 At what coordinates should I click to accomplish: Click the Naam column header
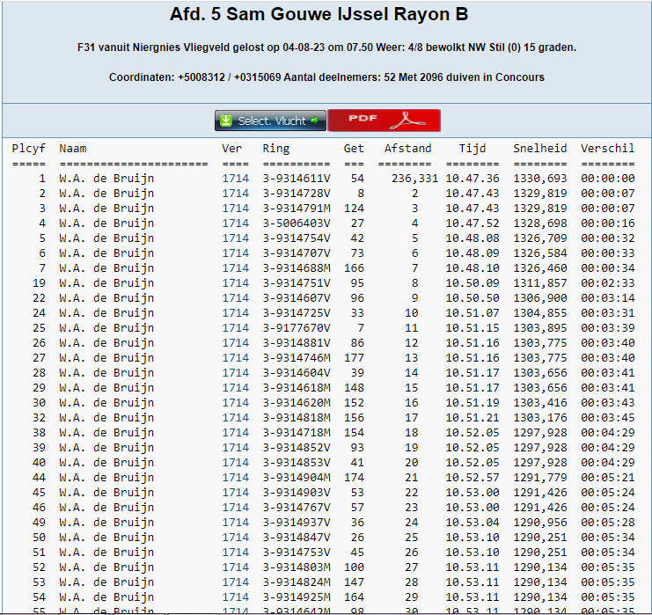click(73, 149)
